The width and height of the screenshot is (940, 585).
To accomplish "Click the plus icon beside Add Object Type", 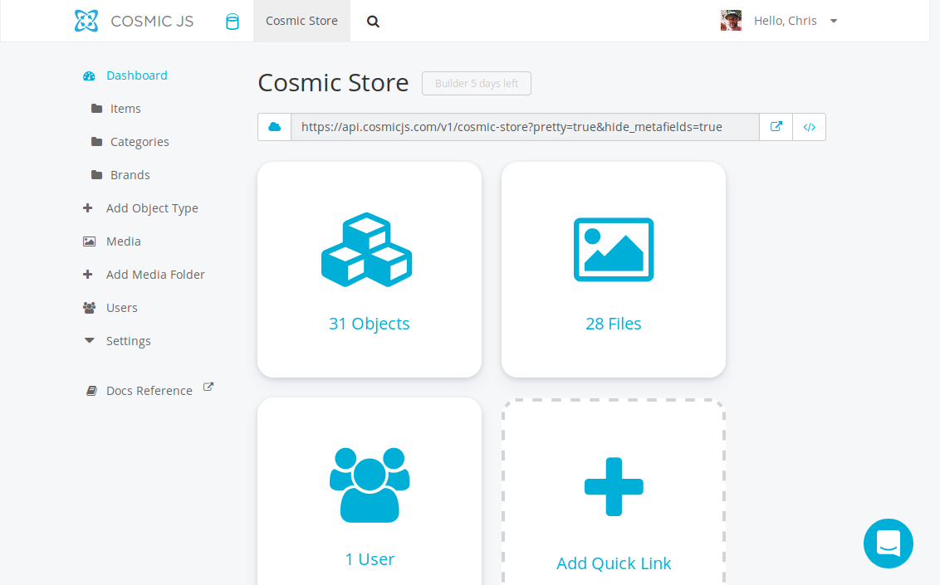I will [87, 208].
